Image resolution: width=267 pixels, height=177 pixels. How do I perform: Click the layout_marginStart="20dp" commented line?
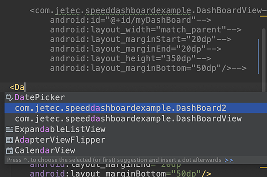click(141, 39)
